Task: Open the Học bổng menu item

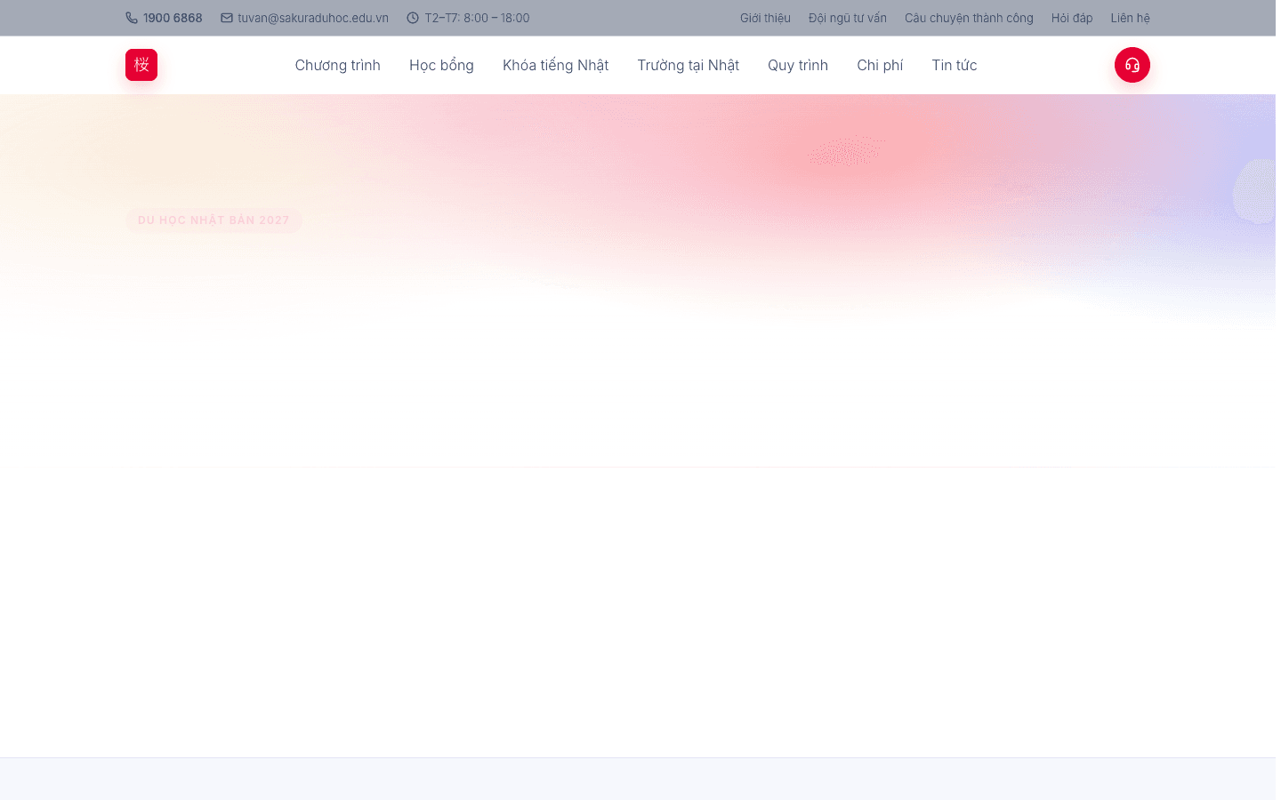Action: [x=441, y=65]
